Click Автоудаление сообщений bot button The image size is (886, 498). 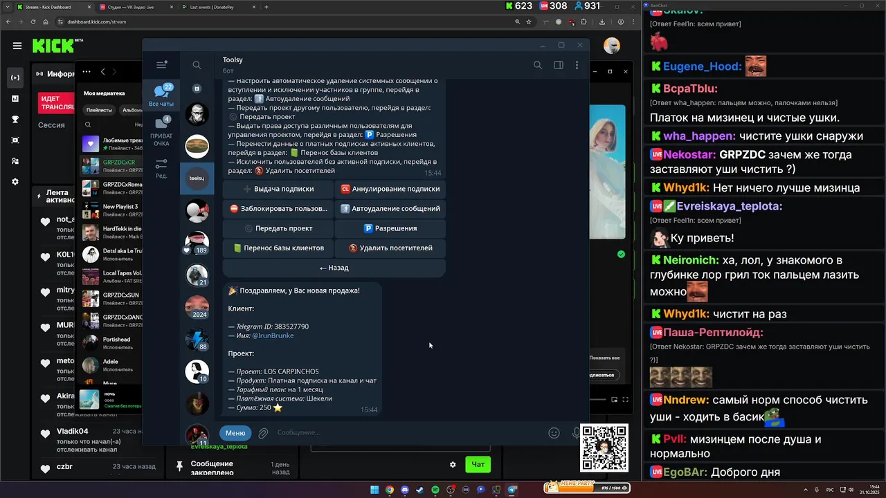coord(390,208)
